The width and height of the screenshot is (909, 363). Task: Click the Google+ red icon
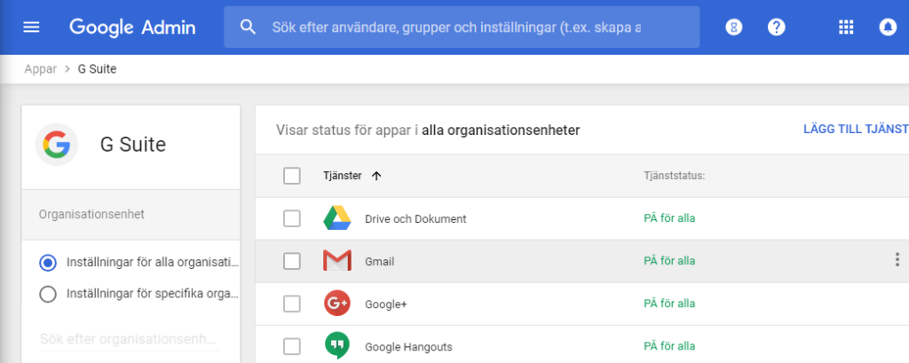click(x=336, y=304)
